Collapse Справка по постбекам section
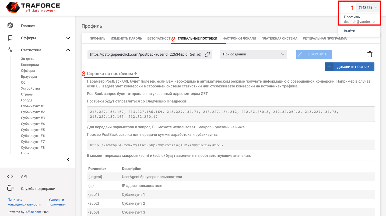This screenshot has height=216, width=386. pos(112,73)
